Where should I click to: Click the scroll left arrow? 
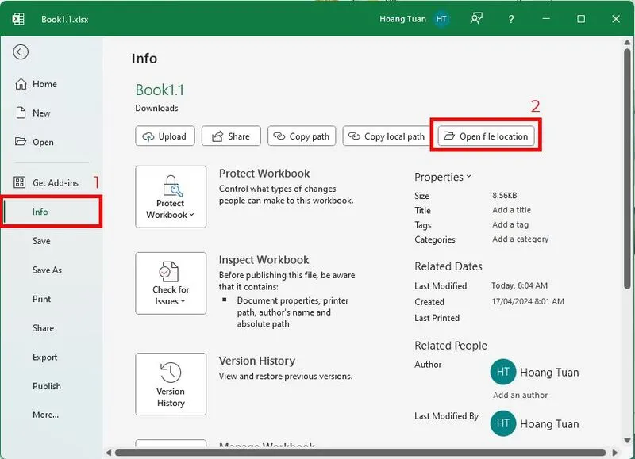pyautogui.click(x=109, y=453)
